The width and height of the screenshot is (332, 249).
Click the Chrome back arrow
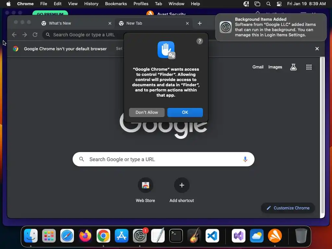14,35
